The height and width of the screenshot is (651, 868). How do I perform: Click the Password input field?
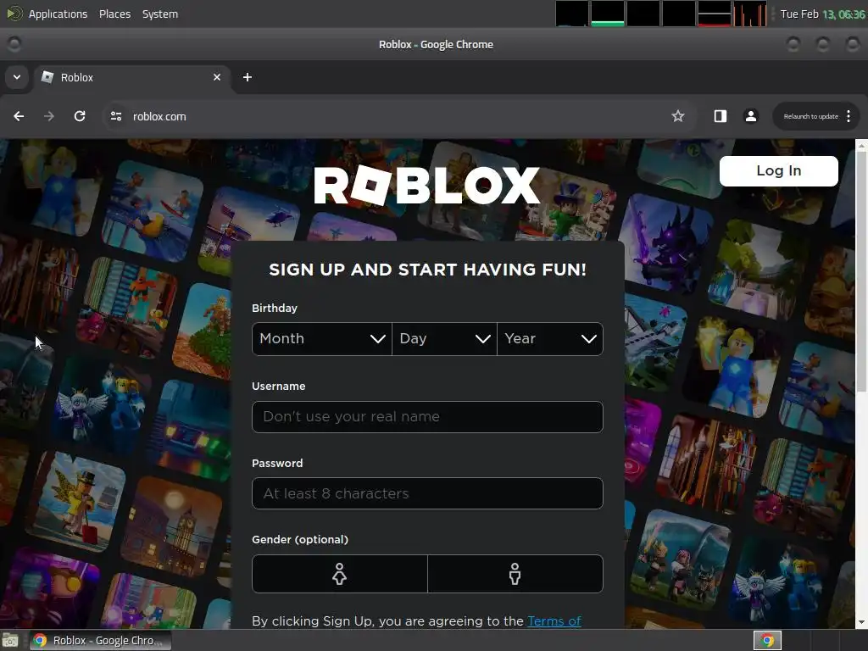point(427,493)
